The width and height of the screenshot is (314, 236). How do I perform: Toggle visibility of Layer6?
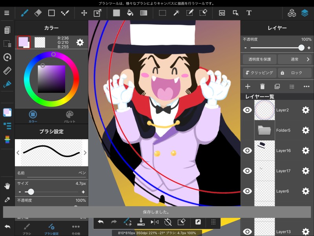click(247, 191)
